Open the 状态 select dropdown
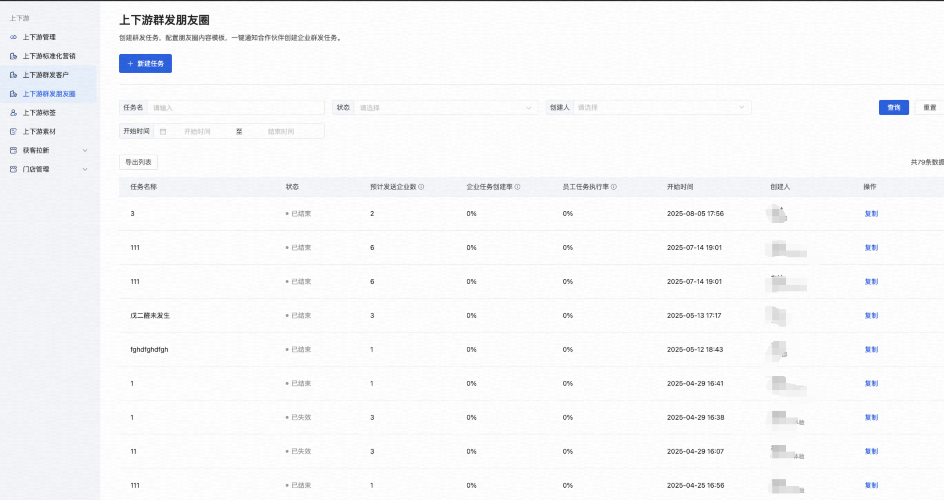 point(446,108)
